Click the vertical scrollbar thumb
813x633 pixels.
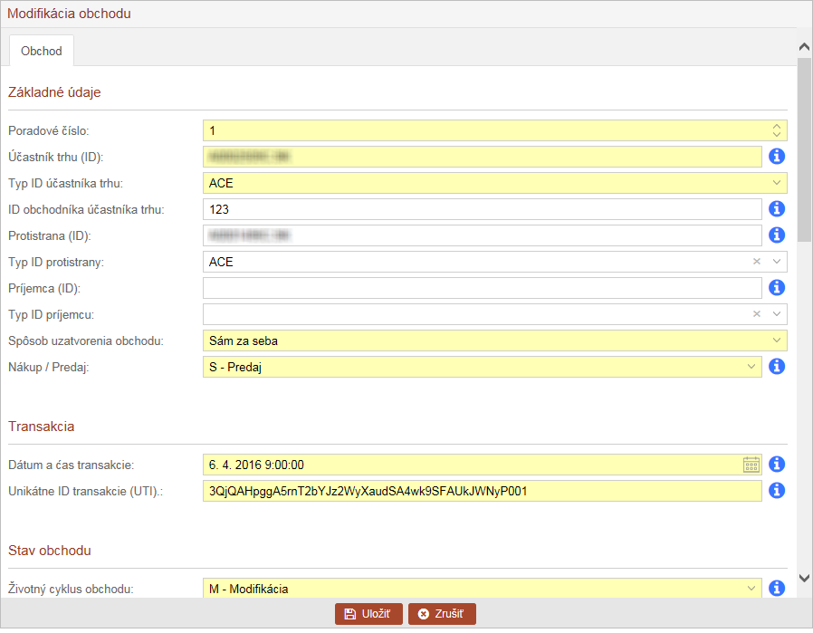(x=804, y=148)
